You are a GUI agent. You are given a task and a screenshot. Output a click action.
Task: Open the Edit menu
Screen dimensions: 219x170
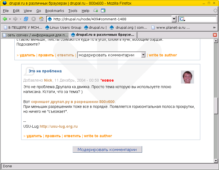coord(16,11)
